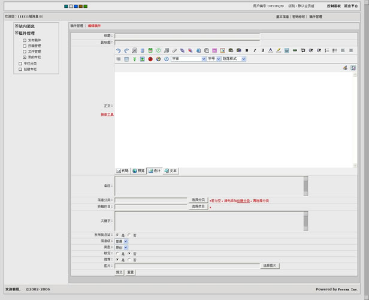The image size is (369, 300).
Task: Click the green funnel icon in second row
Action: point(134,59)
